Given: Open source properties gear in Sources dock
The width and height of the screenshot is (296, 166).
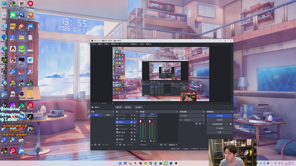Looking at the screenshot, I should click(124, 145).
